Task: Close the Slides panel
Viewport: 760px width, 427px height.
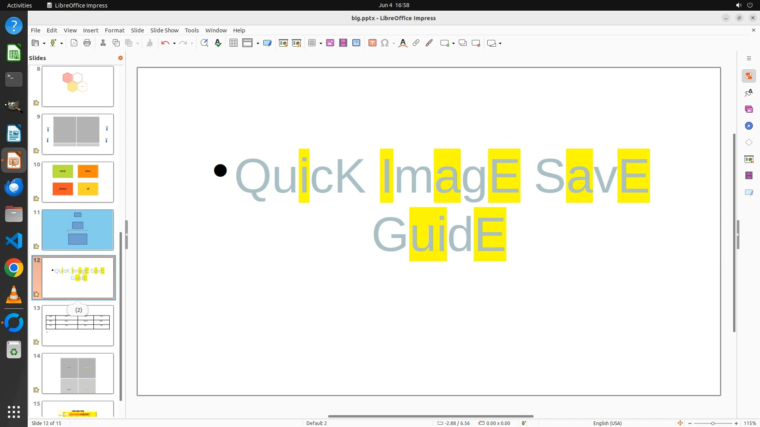Action: [x=120, y=58]
